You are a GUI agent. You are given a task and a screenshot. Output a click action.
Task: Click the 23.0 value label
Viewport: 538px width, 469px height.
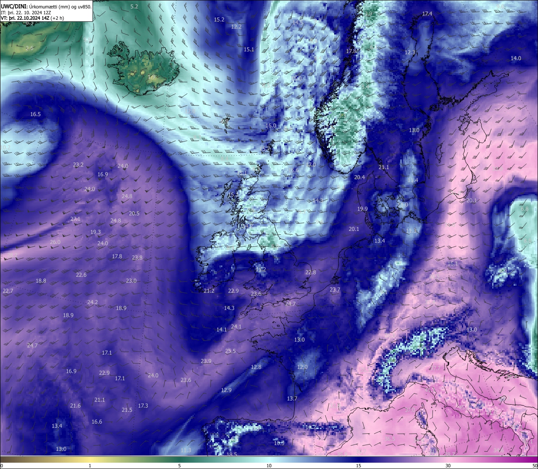131,281
